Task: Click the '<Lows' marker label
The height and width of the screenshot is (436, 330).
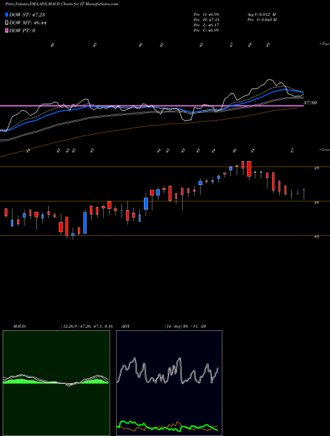Action: pyautogui.click(x=324, y=150)
